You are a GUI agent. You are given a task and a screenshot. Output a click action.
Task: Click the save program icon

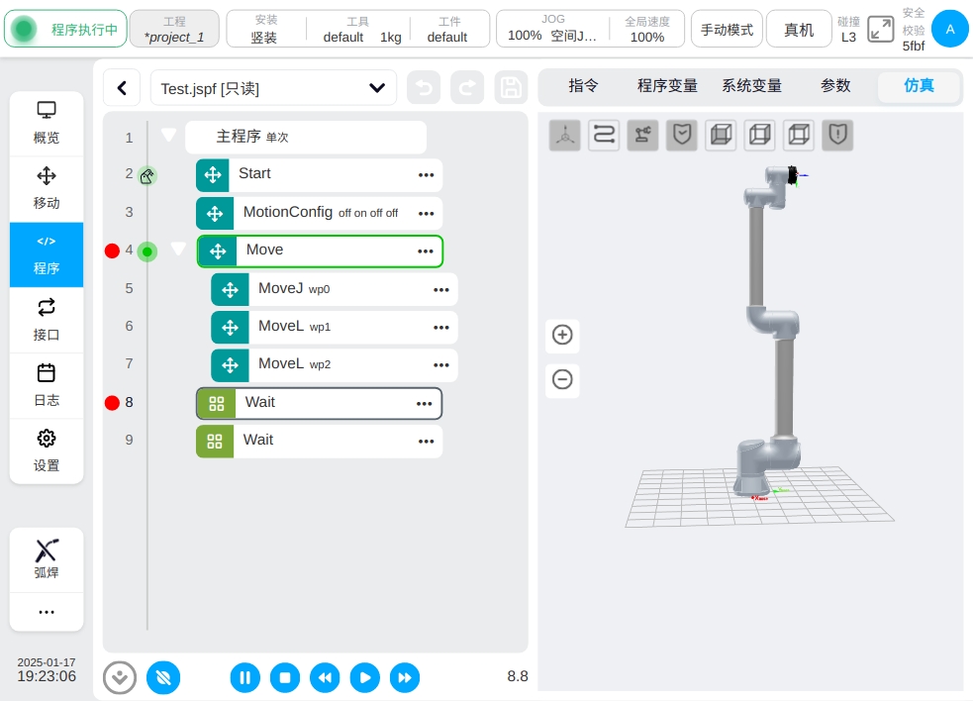(x=511, y=88)
